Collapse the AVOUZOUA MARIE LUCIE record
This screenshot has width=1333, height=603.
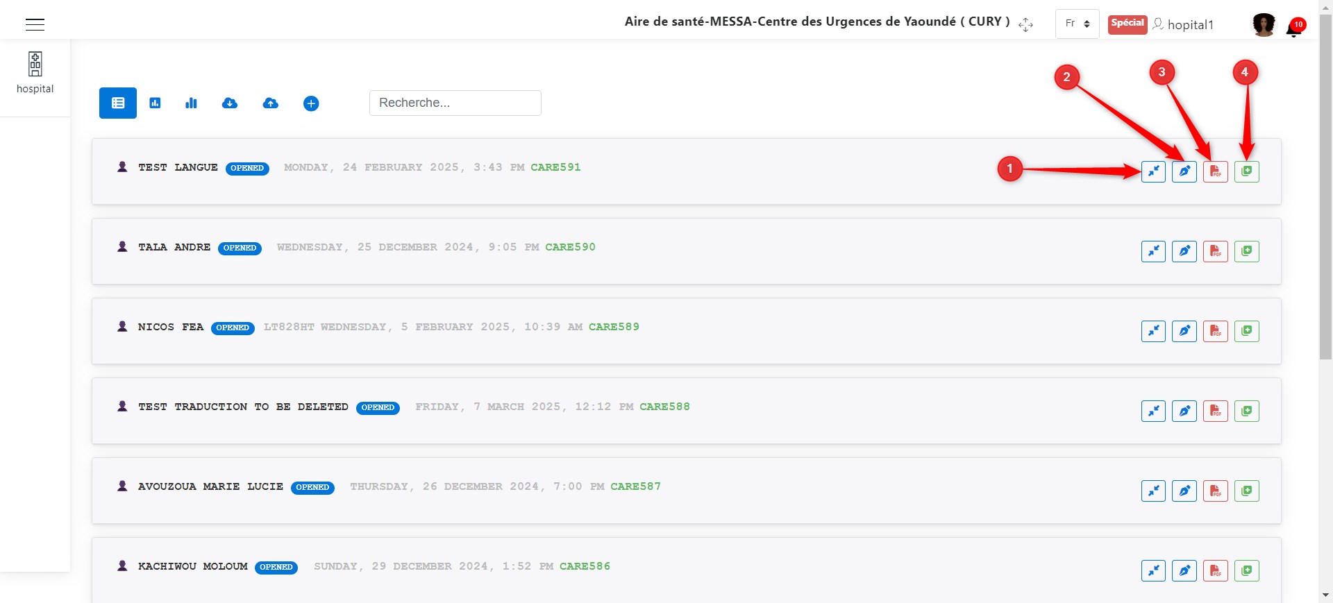(x=1154, y=491)
